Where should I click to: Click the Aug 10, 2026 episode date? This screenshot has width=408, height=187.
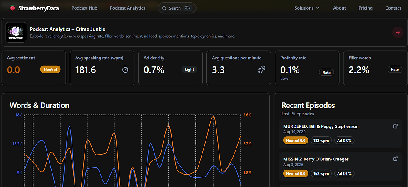(x=294, y=132)
